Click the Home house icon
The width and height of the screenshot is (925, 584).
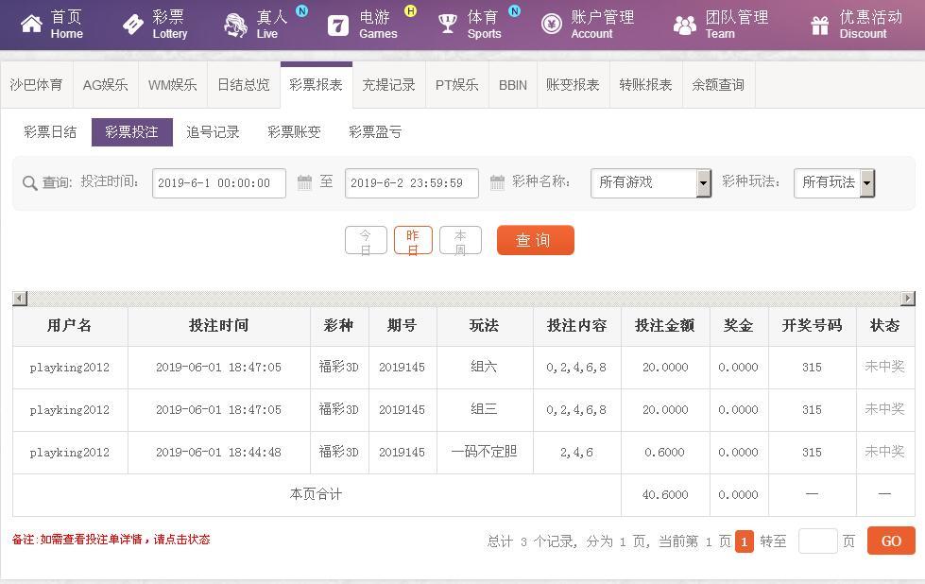click(x=31, y=25)
